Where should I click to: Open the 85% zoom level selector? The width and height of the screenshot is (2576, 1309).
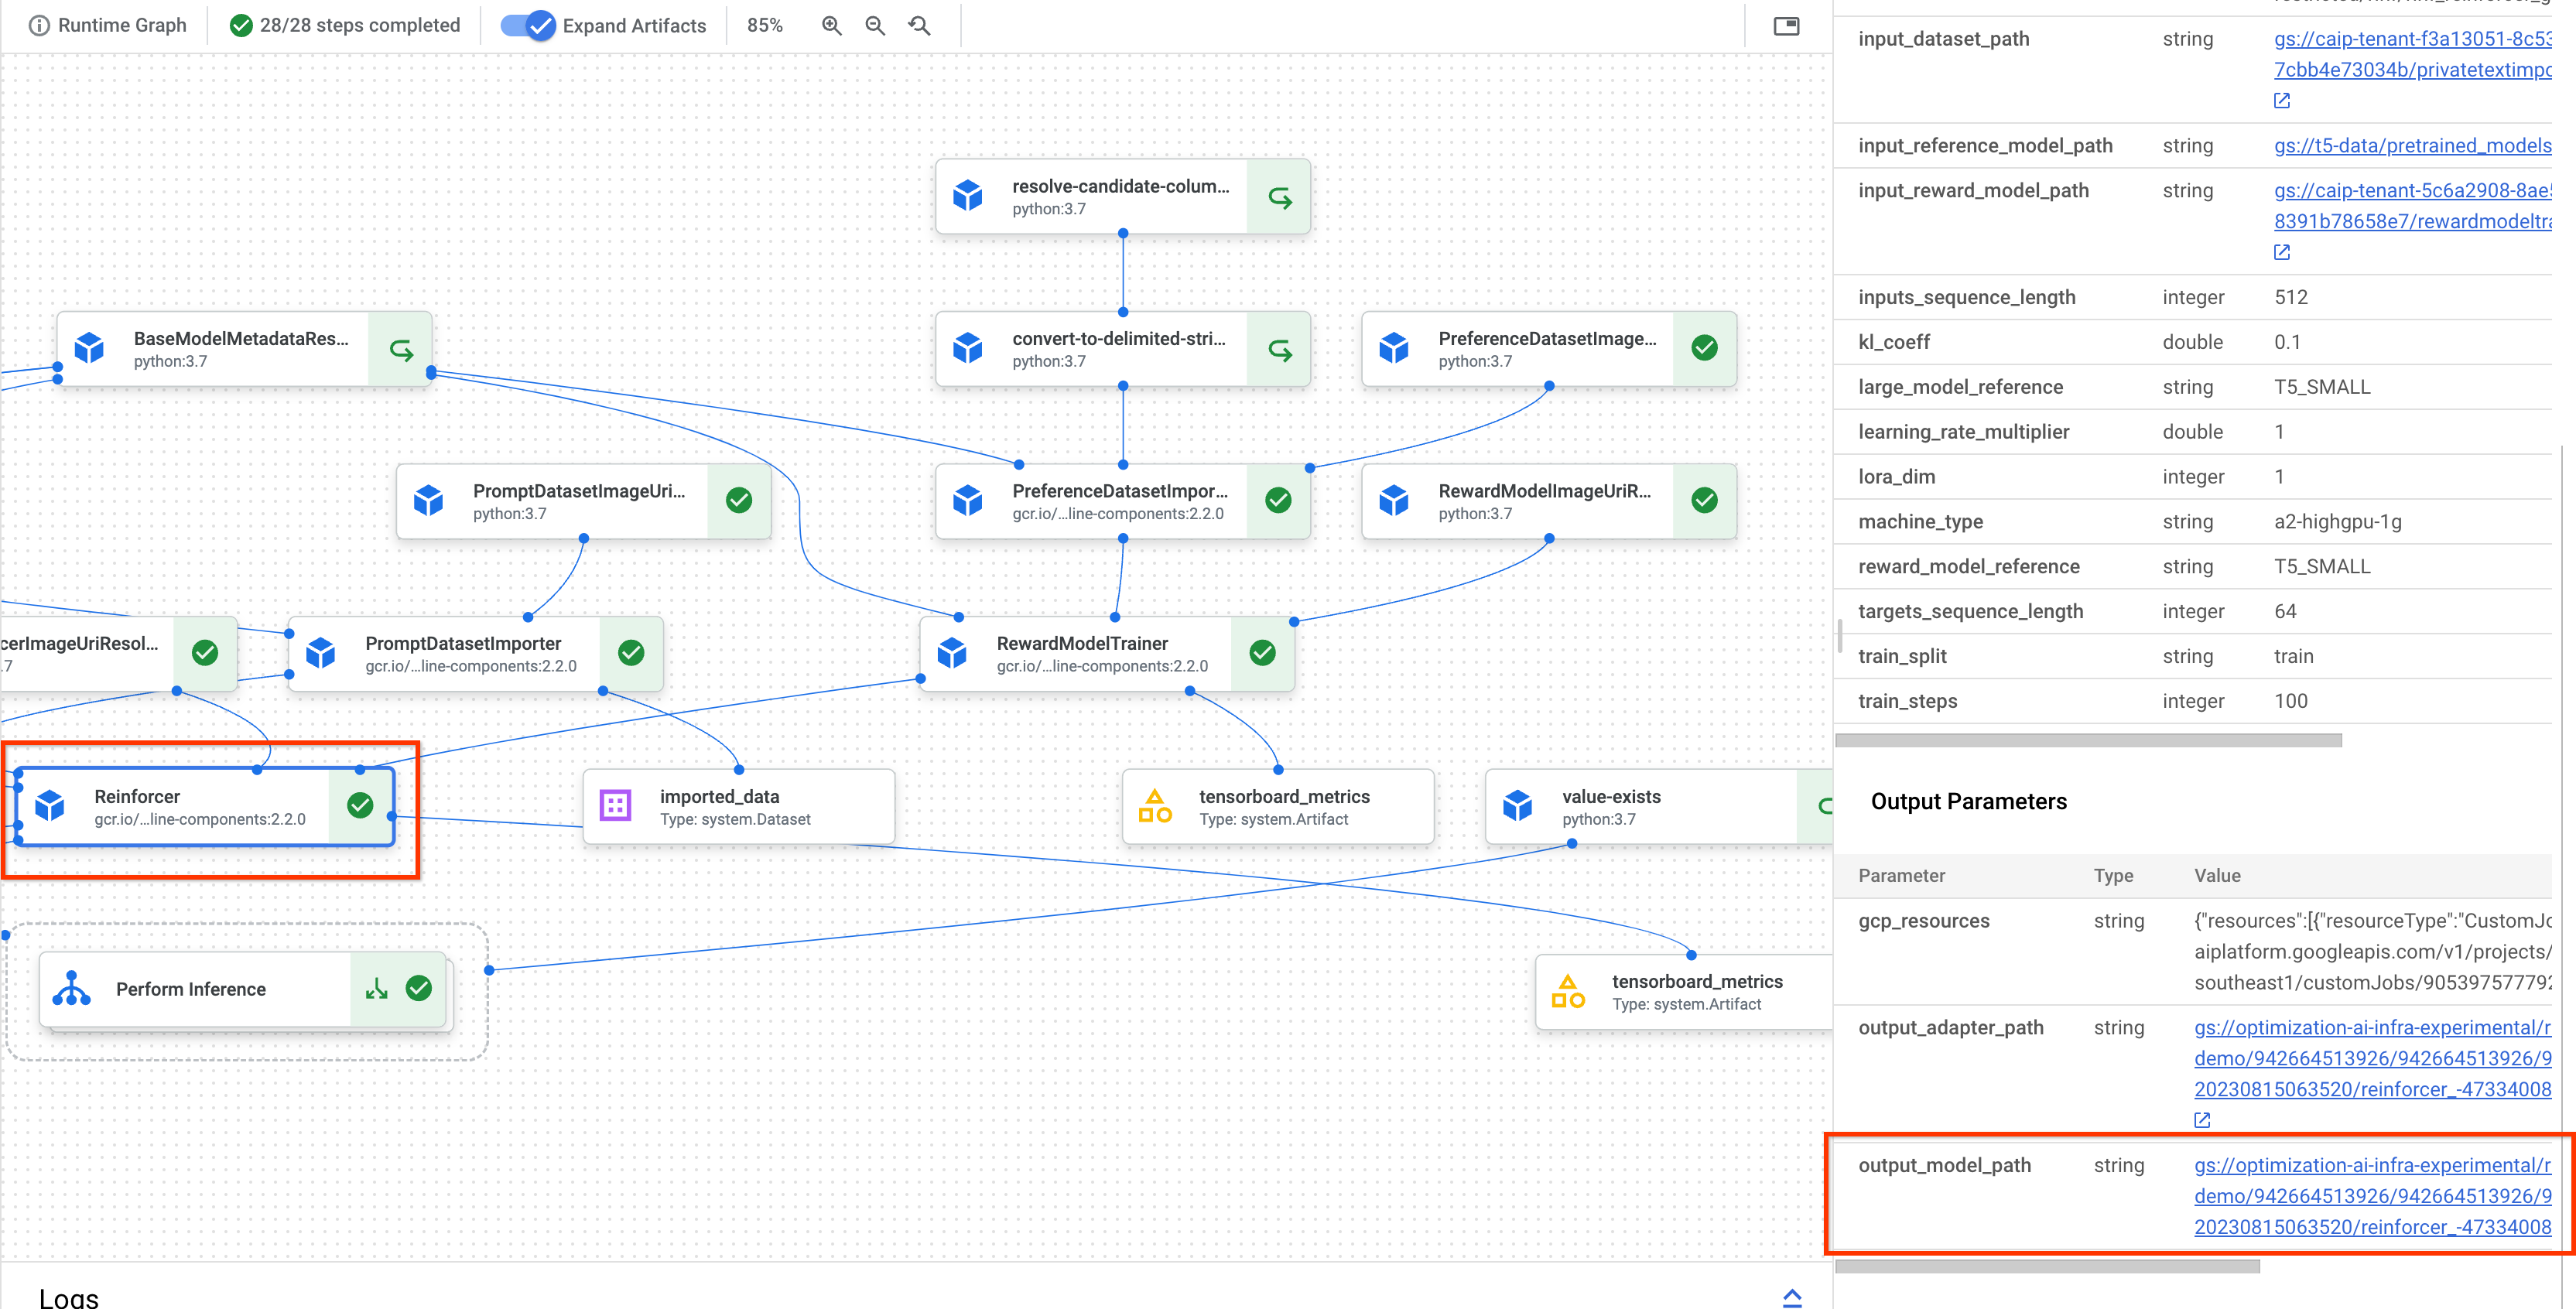[764, 26]
